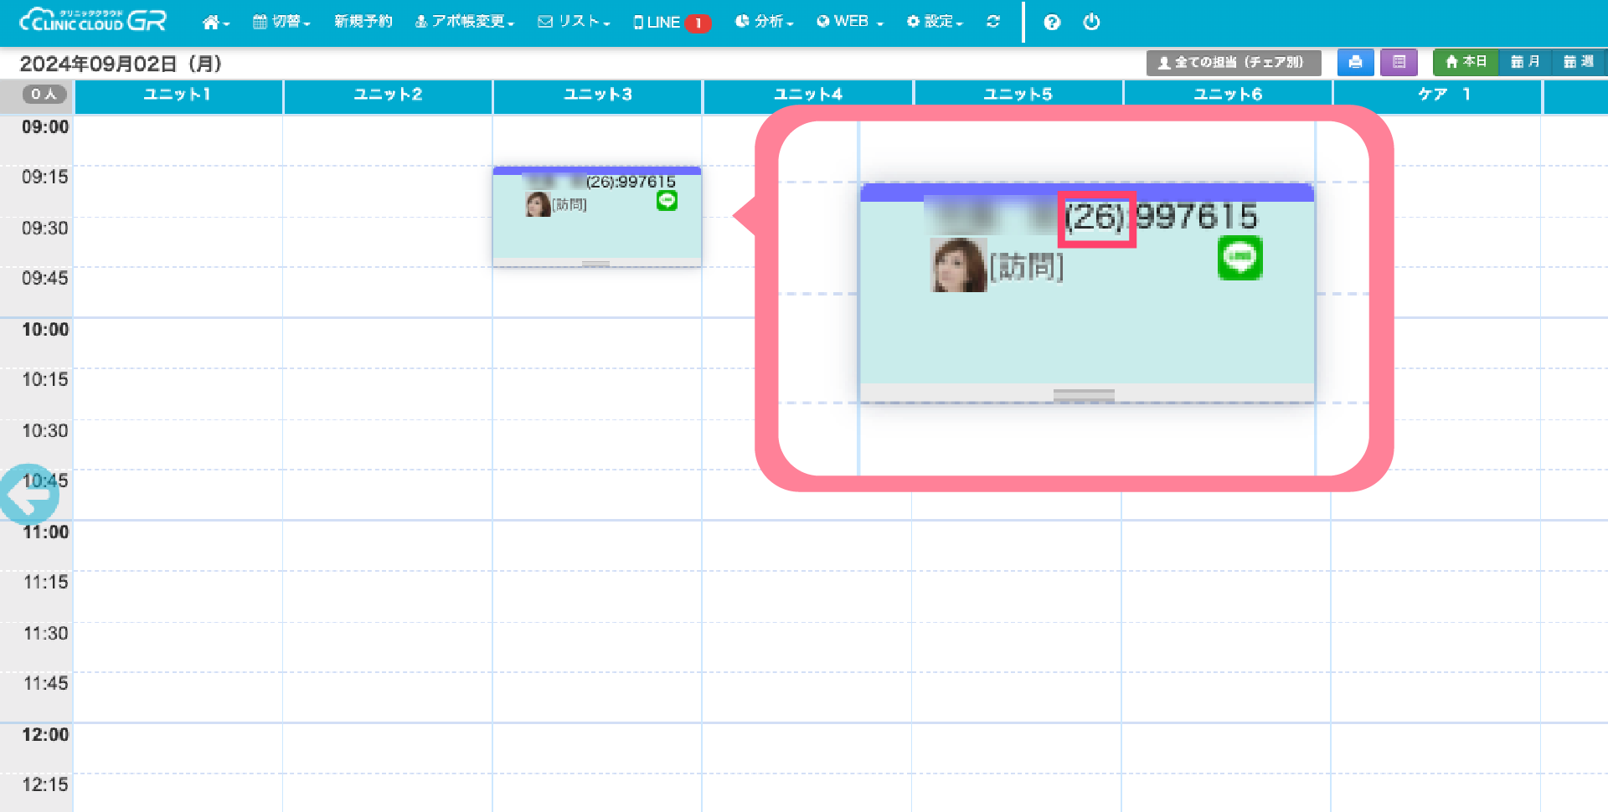Expand the WEB menu
1608x812 pixels.
click(850, 22)
